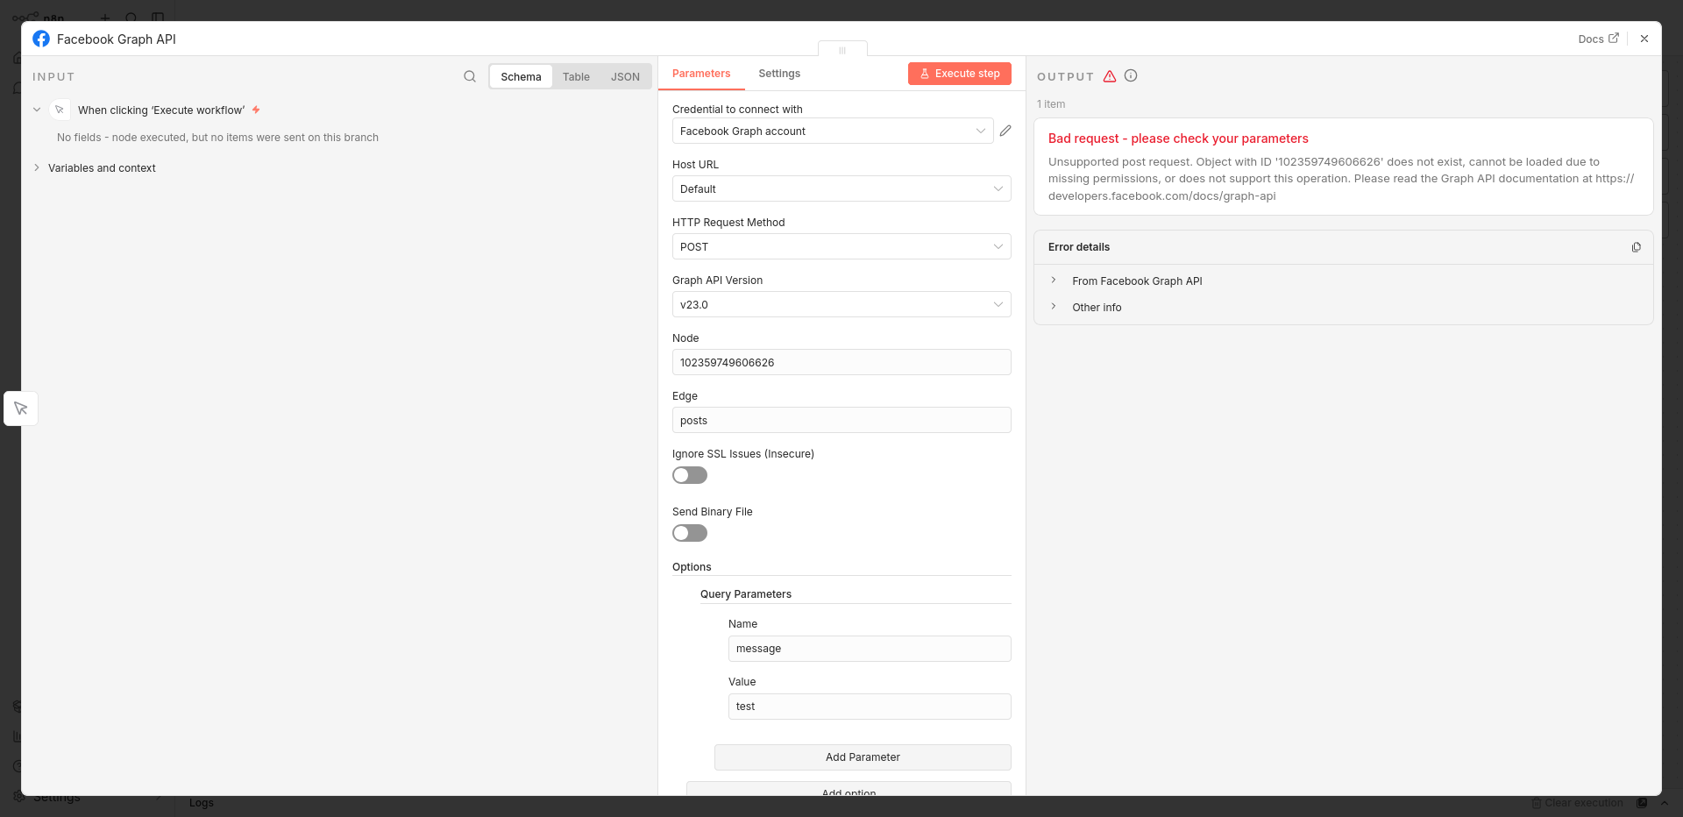Open Docs external link icon
Image resolution: width=1683 pixels, height=817 pixels.
coord(1613,39)
